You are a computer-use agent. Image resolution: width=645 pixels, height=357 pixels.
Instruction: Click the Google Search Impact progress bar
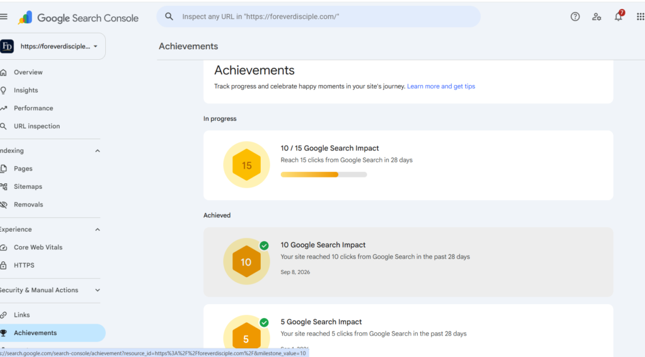(324, 174)
